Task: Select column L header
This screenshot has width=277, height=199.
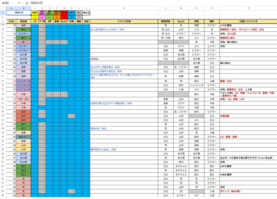Action: click(166, 8)
